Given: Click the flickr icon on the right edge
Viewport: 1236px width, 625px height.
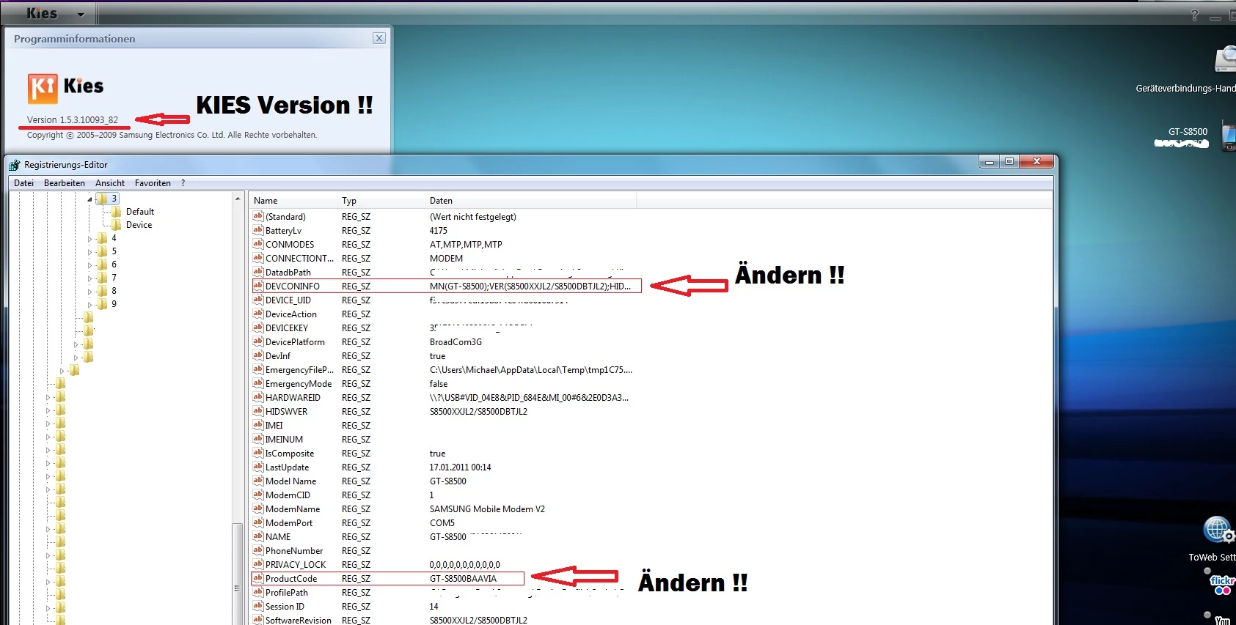Looking at the screenshot, I should click(x=1222, y=585).
